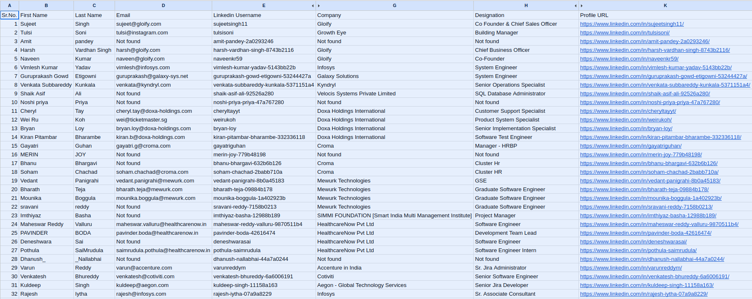This screenshot has width=752, height=299.
Task: Expand hidden column arrow right of column E
Action: tap(313, 6)
